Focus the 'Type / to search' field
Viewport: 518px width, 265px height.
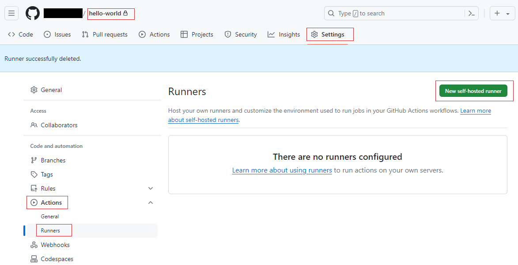[x=401, y=14]
